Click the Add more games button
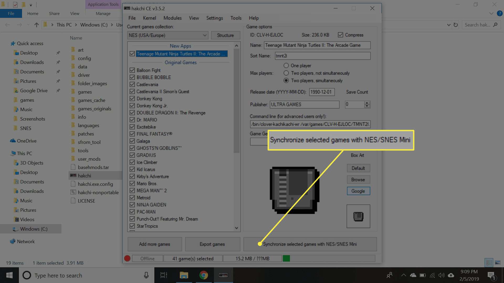Viewport: 504px width, 283px height. coord(155,244)
